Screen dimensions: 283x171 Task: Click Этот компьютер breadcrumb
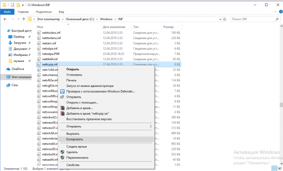tap(49, 19)
